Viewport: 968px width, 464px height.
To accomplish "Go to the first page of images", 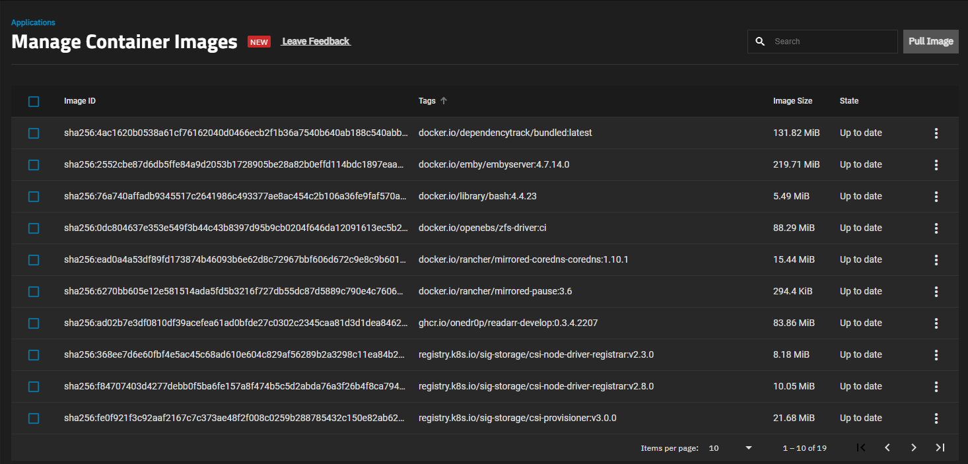I will point(861,447).
